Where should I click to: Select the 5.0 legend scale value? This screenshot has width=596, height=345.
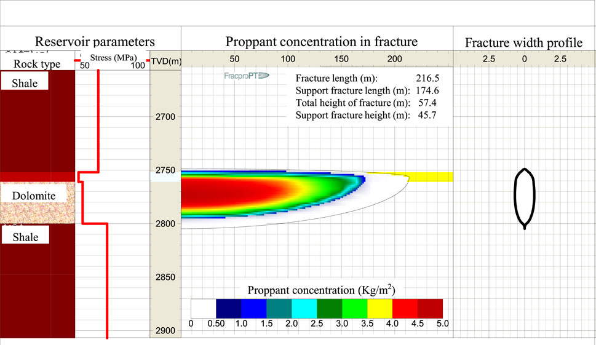pos(443,323)
